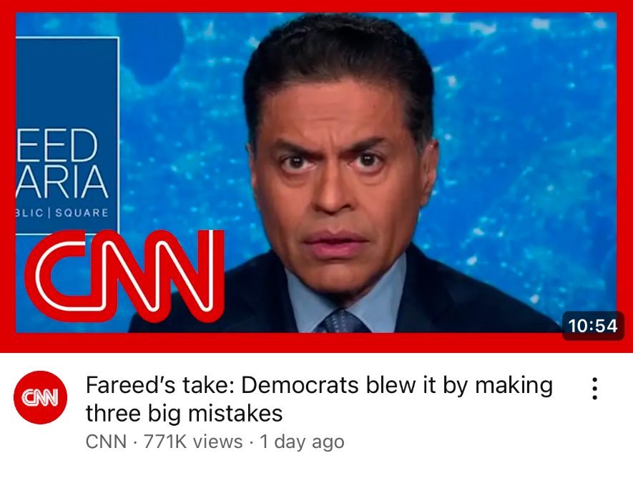Select the 'CNN' channel name under title
633x478 pixels.
coord(106,442)
